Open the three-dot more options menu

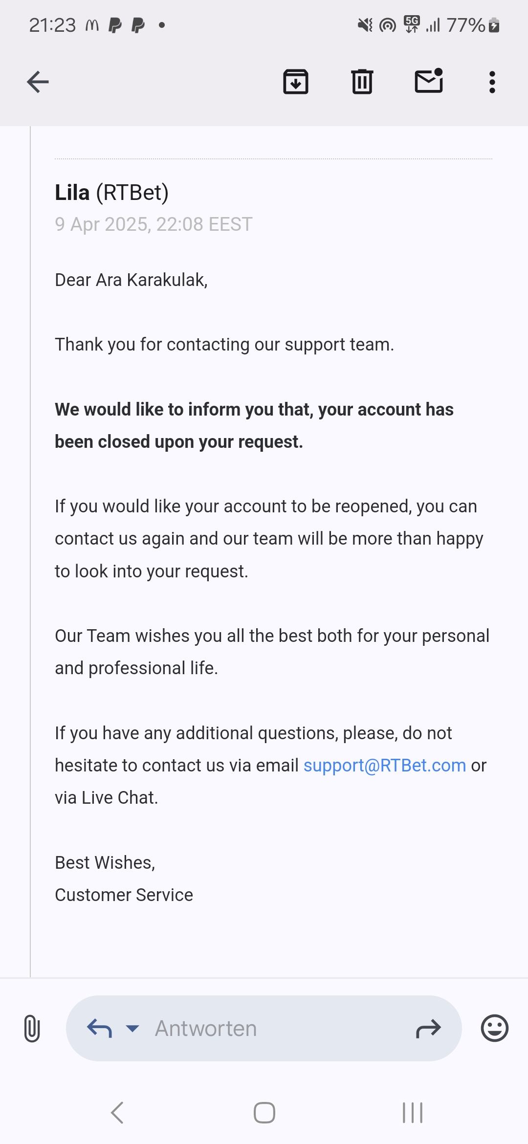[x=492, y=82]
